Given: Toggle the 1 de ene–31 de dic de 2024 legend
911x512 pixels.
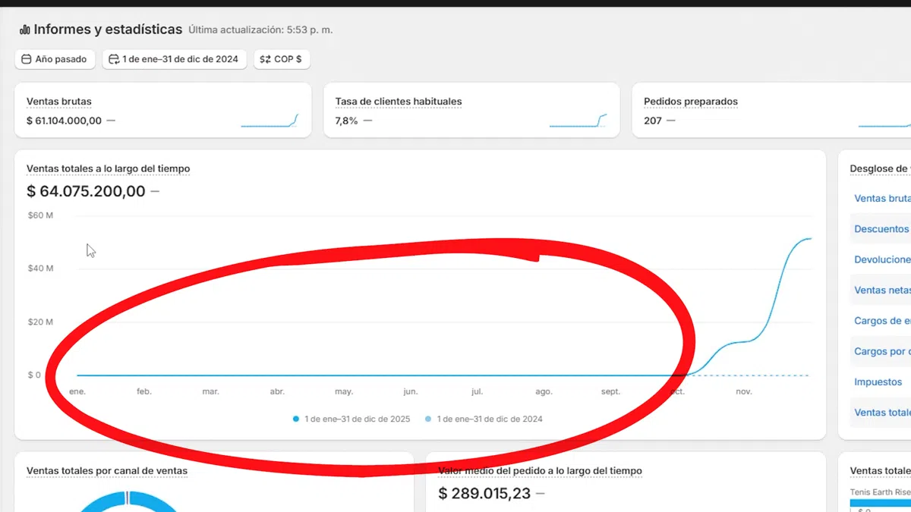Looking at the screenshot, I should pos(484,419).
